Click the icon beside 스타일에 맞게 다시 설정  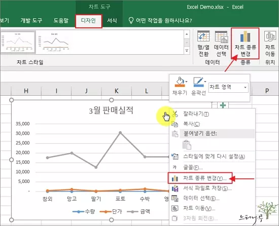click(x=175, y=157)
